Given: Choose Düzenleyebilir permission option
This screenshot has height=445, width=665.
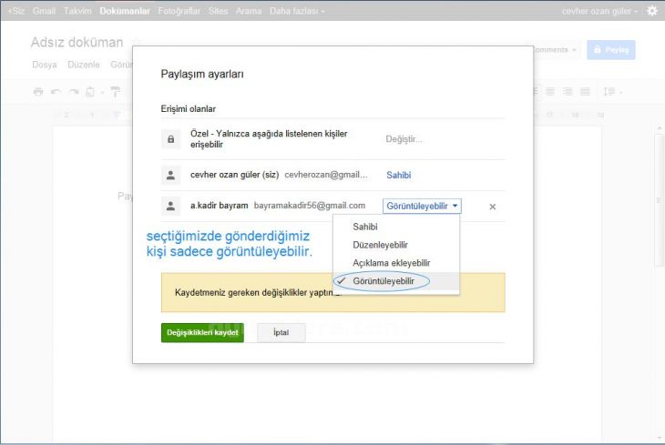Looking at the screenshot, I should pos(380,245).
